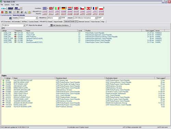Open the File menu

point(2,5)
